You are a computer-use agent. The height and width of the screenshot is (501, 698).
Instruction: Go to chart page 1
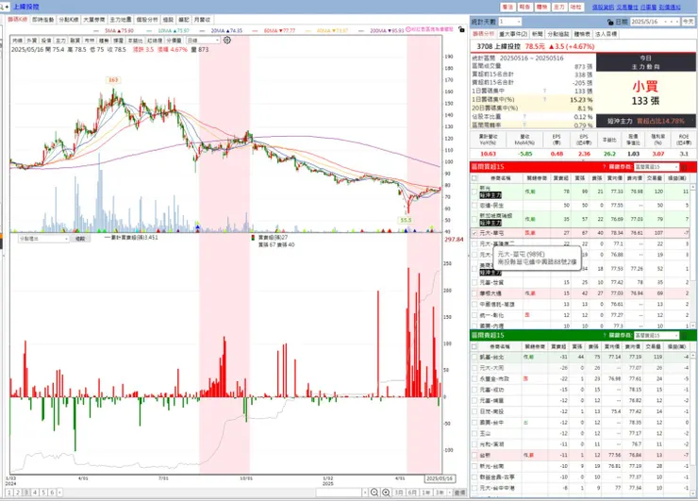pos(9,493)
